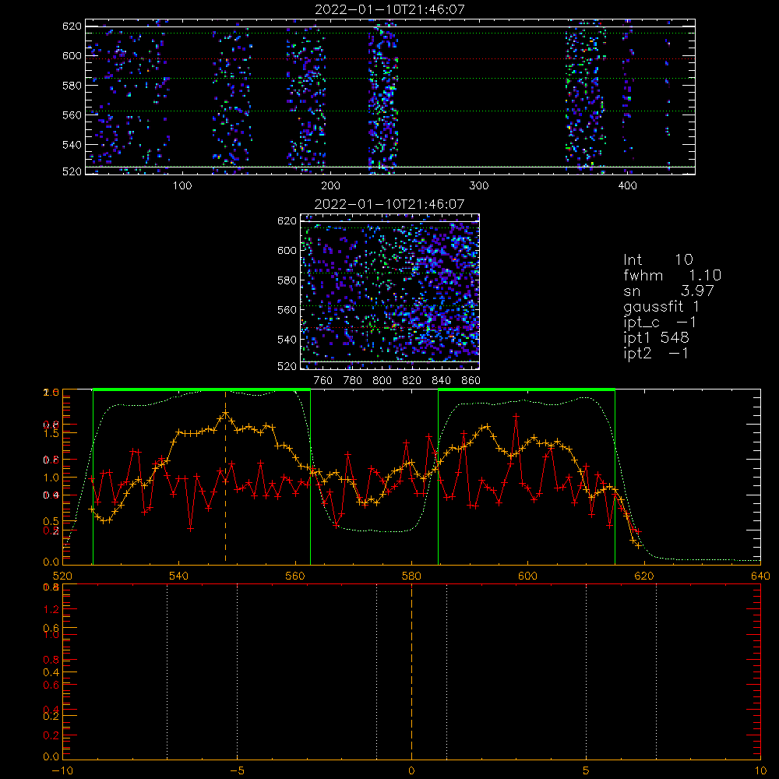The image size is (779, 779).
Task: Click x-axis label '10' under bottom plot
Action: coord(760,770)
